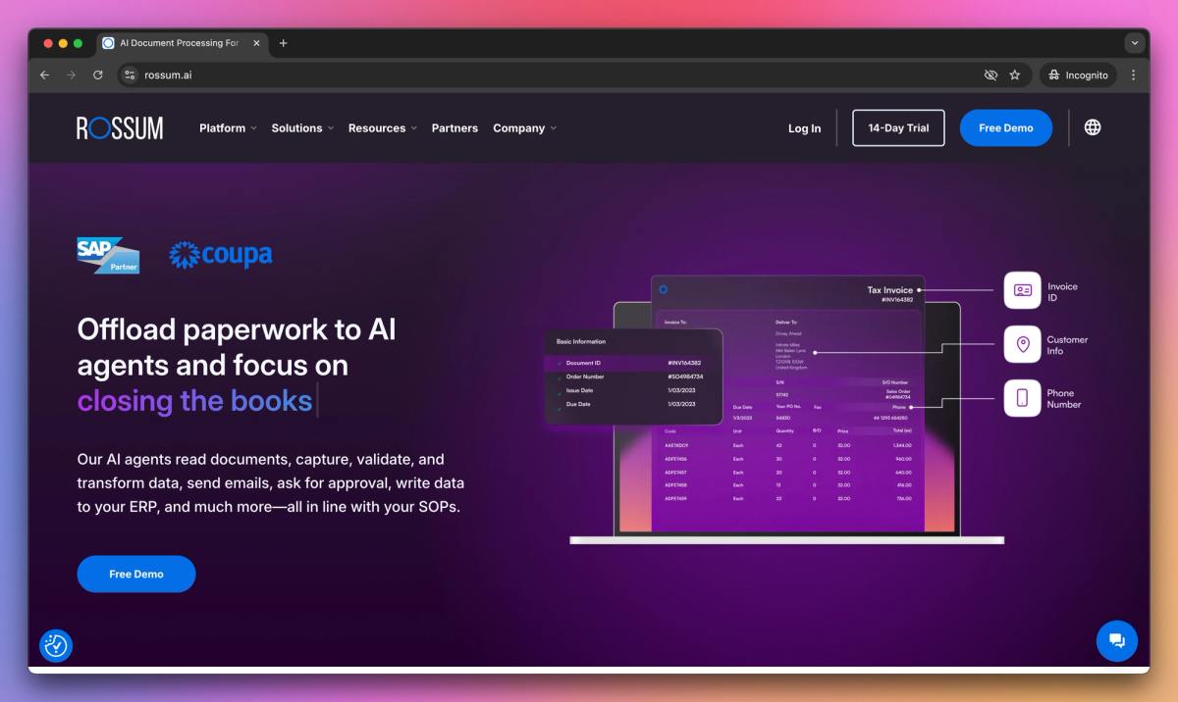Click the browser forward arrow
This screenshot has width=1178, height=702.
point(71,75)
